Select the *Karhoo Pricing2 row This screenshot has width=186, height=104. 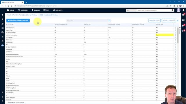coord(90,33)
